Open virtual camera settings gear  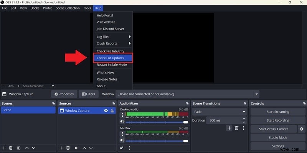coord(302,129)
